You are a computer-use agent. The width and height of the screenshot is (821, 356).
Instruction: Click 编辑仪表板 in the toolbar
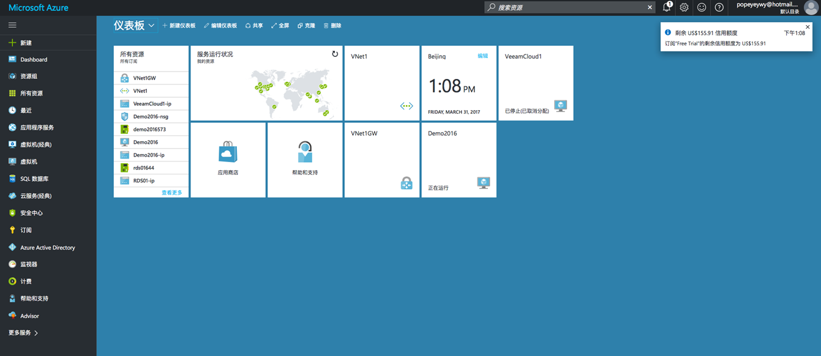pyautogui.click(x=220, y=26)
